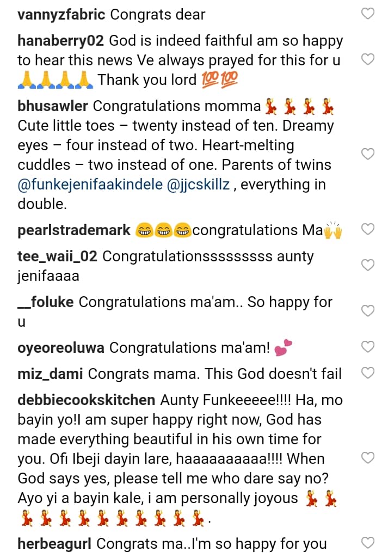
Task: Tap the miz_dami username
Action: (50, 374)
